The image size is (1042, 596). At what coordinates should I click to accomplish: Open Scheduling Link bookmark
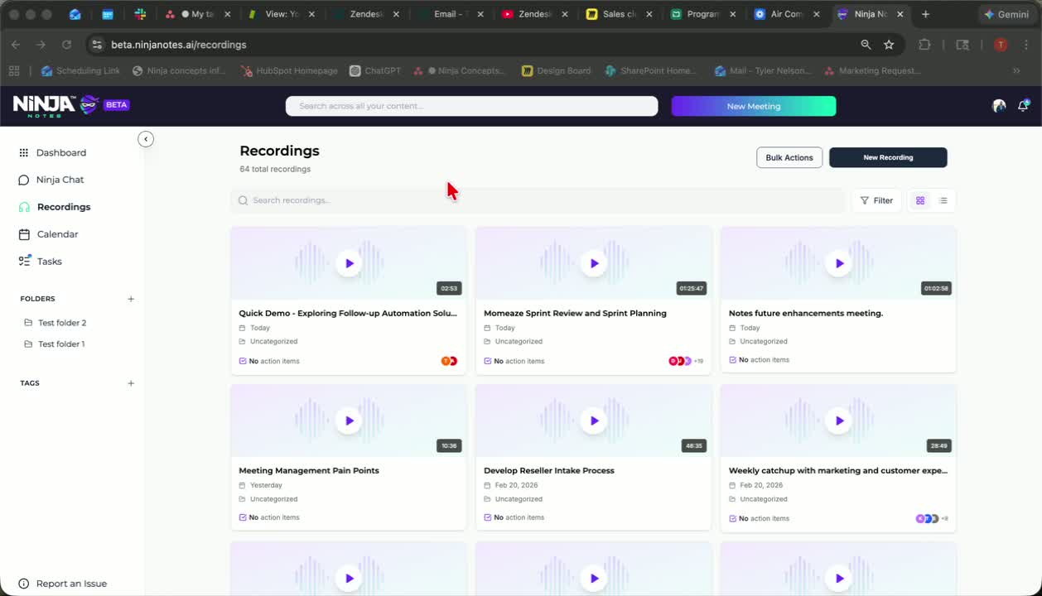click(x=80, y=70)
